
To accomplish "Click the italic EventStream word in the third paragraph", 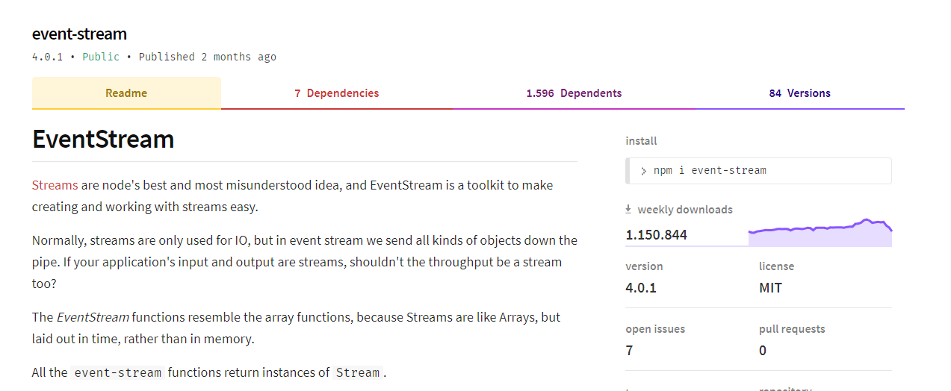I will [93, 317].
